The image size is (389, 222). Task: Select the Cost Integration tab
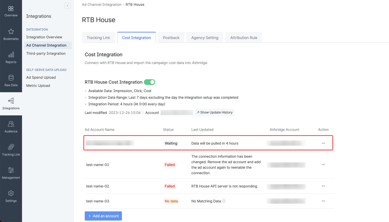click(136, 37)
